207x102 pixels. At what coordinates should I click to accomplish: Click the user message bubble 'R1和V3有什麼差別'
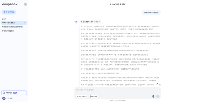pyautogui.click(x=151, y=12)
